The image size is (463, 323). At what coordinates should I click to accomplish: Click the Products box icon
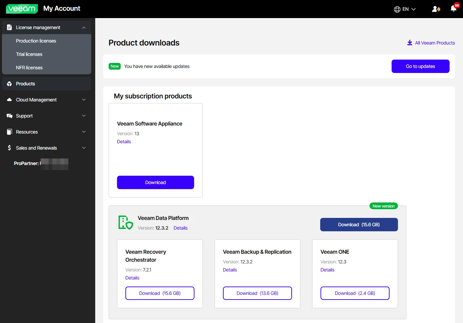[x=9, y=84]
